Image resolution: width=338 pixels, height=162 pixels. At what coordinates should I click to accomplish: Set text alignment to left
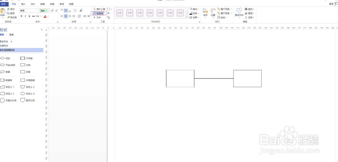pos(62,16)
